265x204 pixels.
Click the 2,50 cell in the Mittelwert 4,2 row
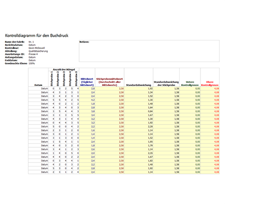(x=110, y=100)
